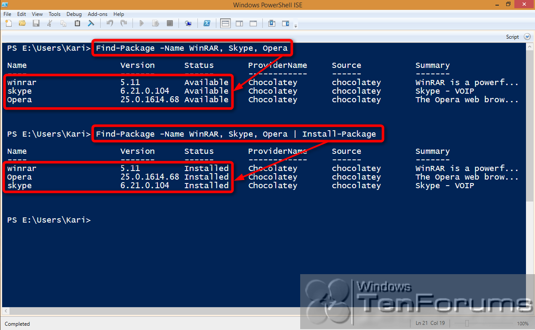
Task: Run the script with the play icon
Action: [x=142, y=23]
